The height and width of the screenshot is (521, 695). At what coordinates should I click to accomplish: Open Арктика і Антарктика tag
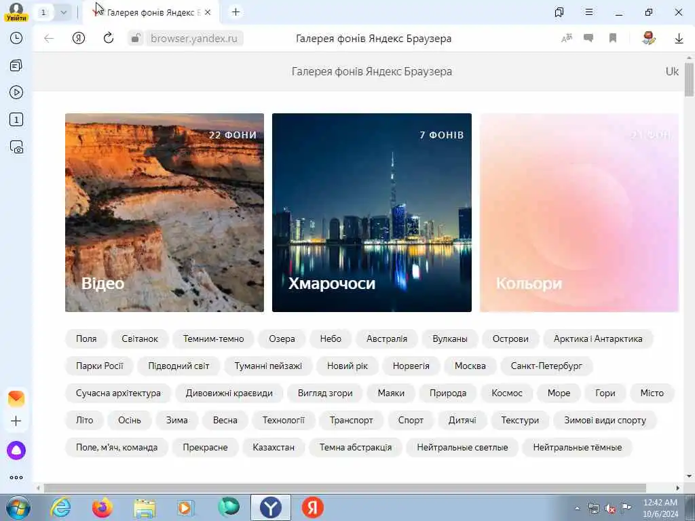(598, 339)
